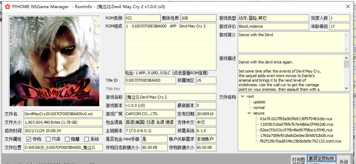
Task: Click the 游戏描述 description text area
Action: coord(291,73)
